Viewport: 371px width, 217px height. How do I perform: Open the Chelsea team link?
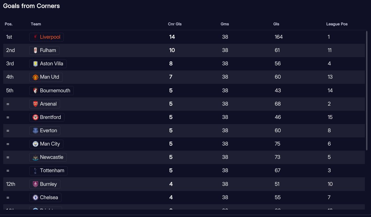(46, 198)
